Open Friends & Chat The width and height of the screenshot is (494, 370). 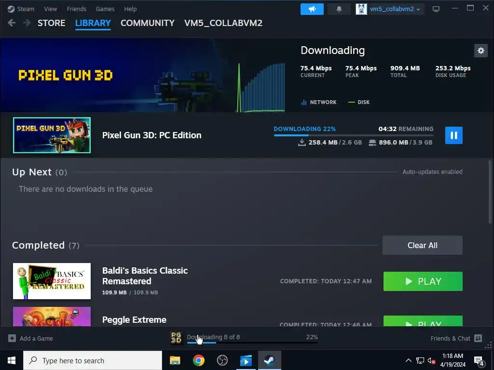click(450, 339)
